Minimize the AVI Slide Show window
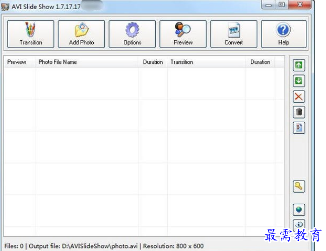The width and height of the screenshot is (326, 251). tap(268, 5)
